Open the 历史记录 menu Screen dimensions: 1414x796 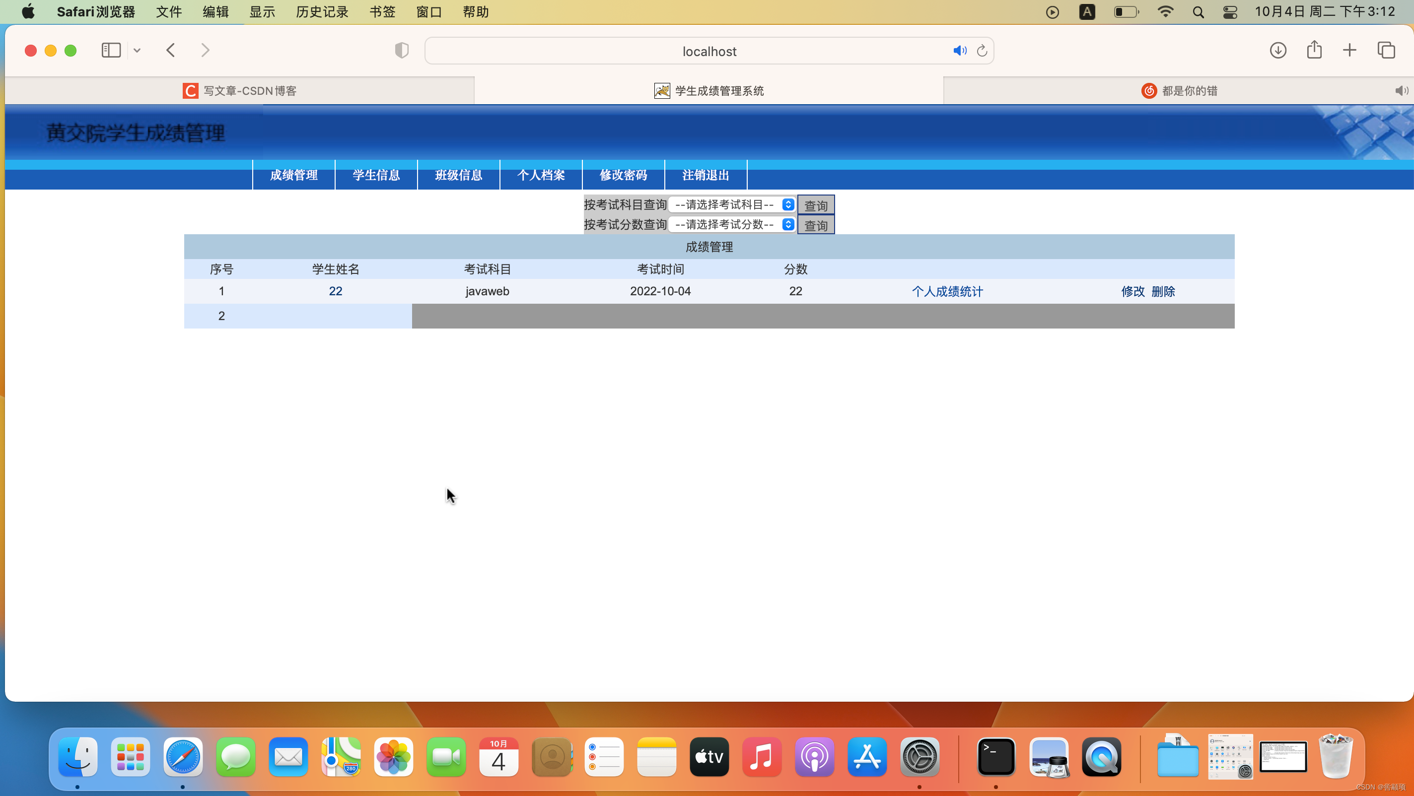[322, 11]
